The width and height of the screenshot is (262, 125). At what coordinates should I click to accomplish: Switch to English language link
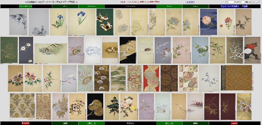190,2
